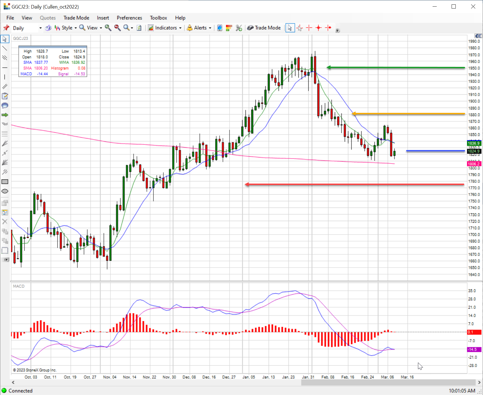Click the horizontal scrollbar thumb
Screen dimensions: 483x395
click(388, 382)
